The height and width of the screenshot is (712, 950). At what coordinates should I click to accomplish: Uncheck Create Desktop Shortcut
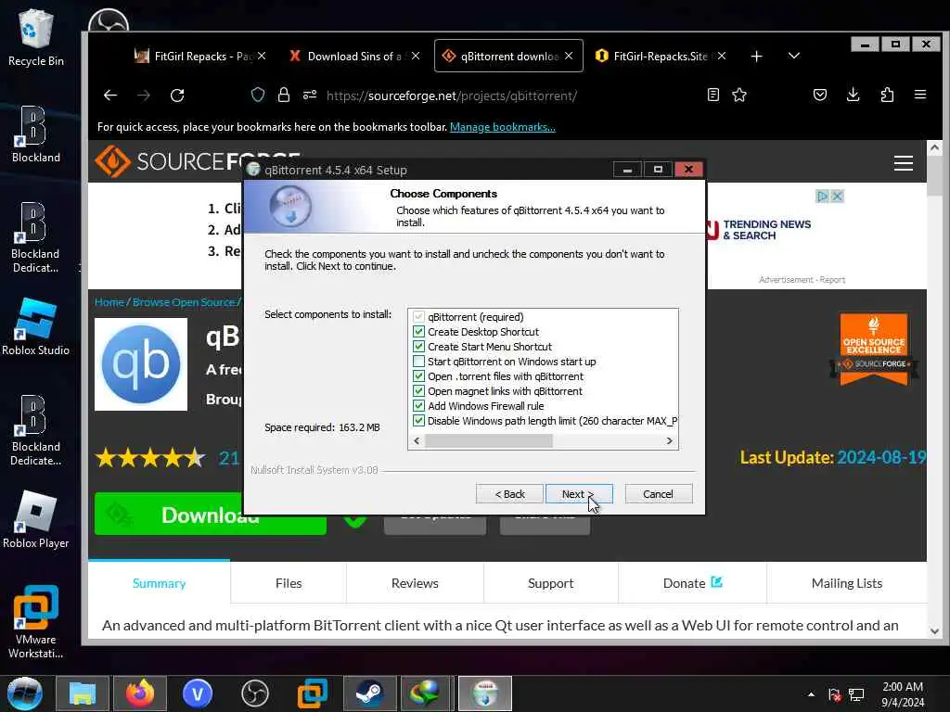(418, 332)
